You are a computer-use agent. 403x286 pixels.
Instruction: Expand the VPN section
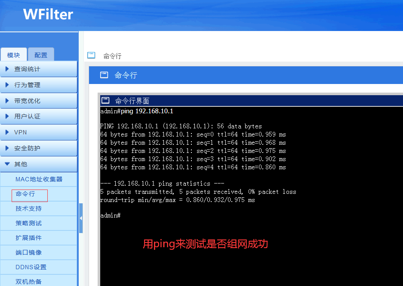tap(39, 132)
